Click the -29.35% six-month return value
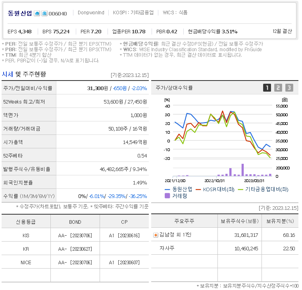 (117, 196)
